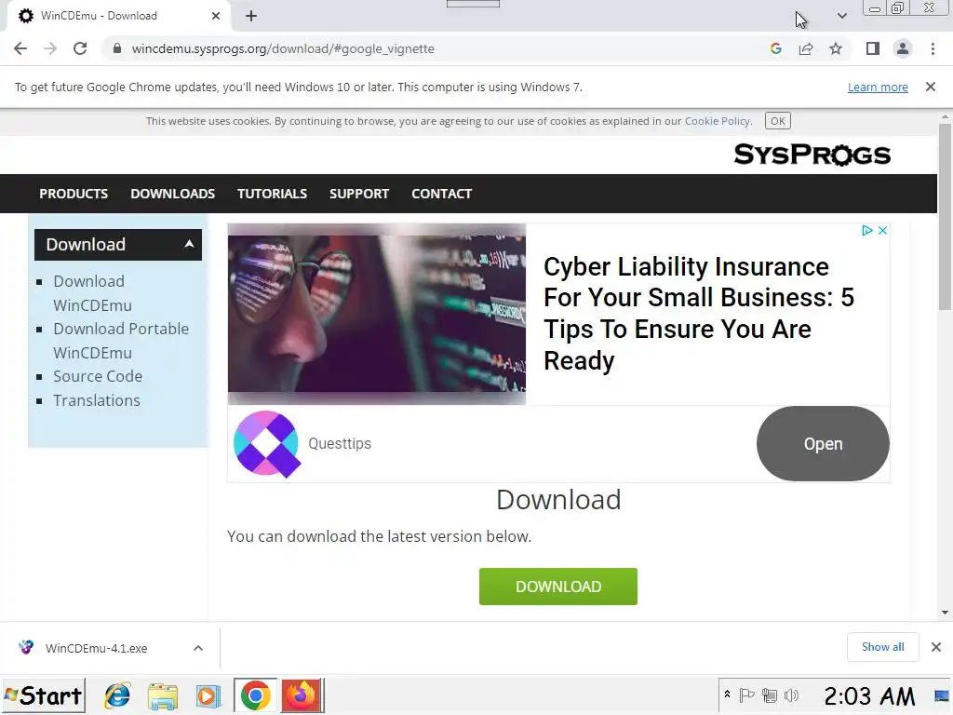Toggle the browser side panel icon

click(873, 48)
